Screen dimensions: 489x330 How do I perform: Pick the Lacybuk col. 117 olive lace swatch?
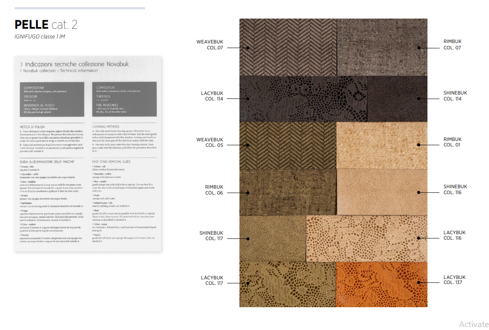click(x=287, y=284)
